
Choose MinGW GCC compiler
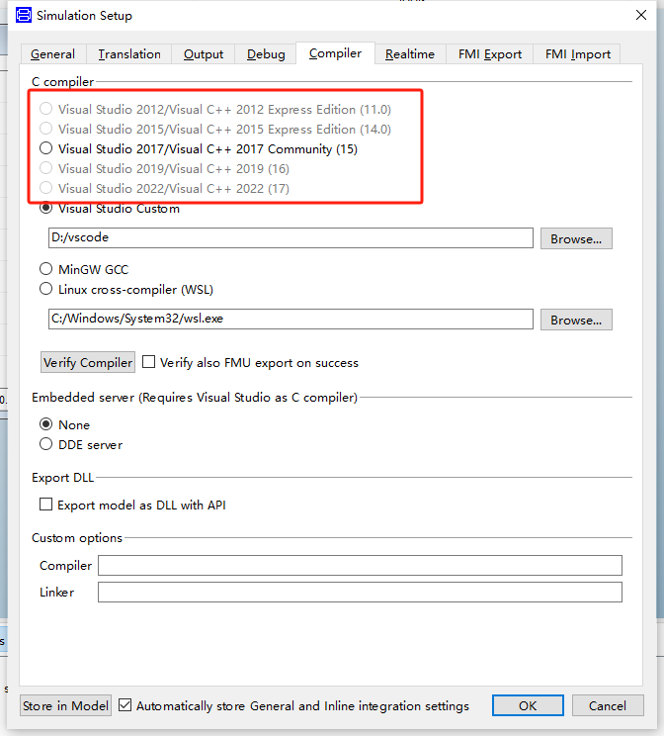[46, 269]
